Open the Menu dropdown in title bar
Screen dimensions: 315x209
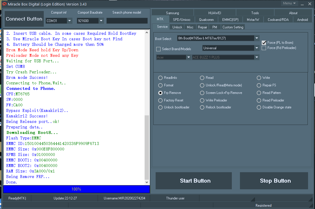289,3
